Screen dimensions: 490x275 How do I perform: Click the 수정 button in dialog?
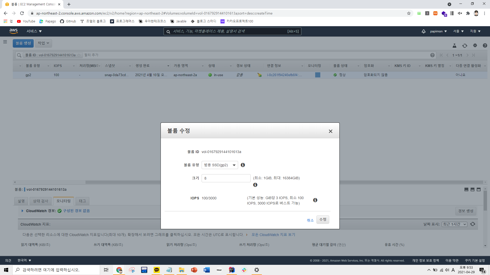[x=323, y=219]
